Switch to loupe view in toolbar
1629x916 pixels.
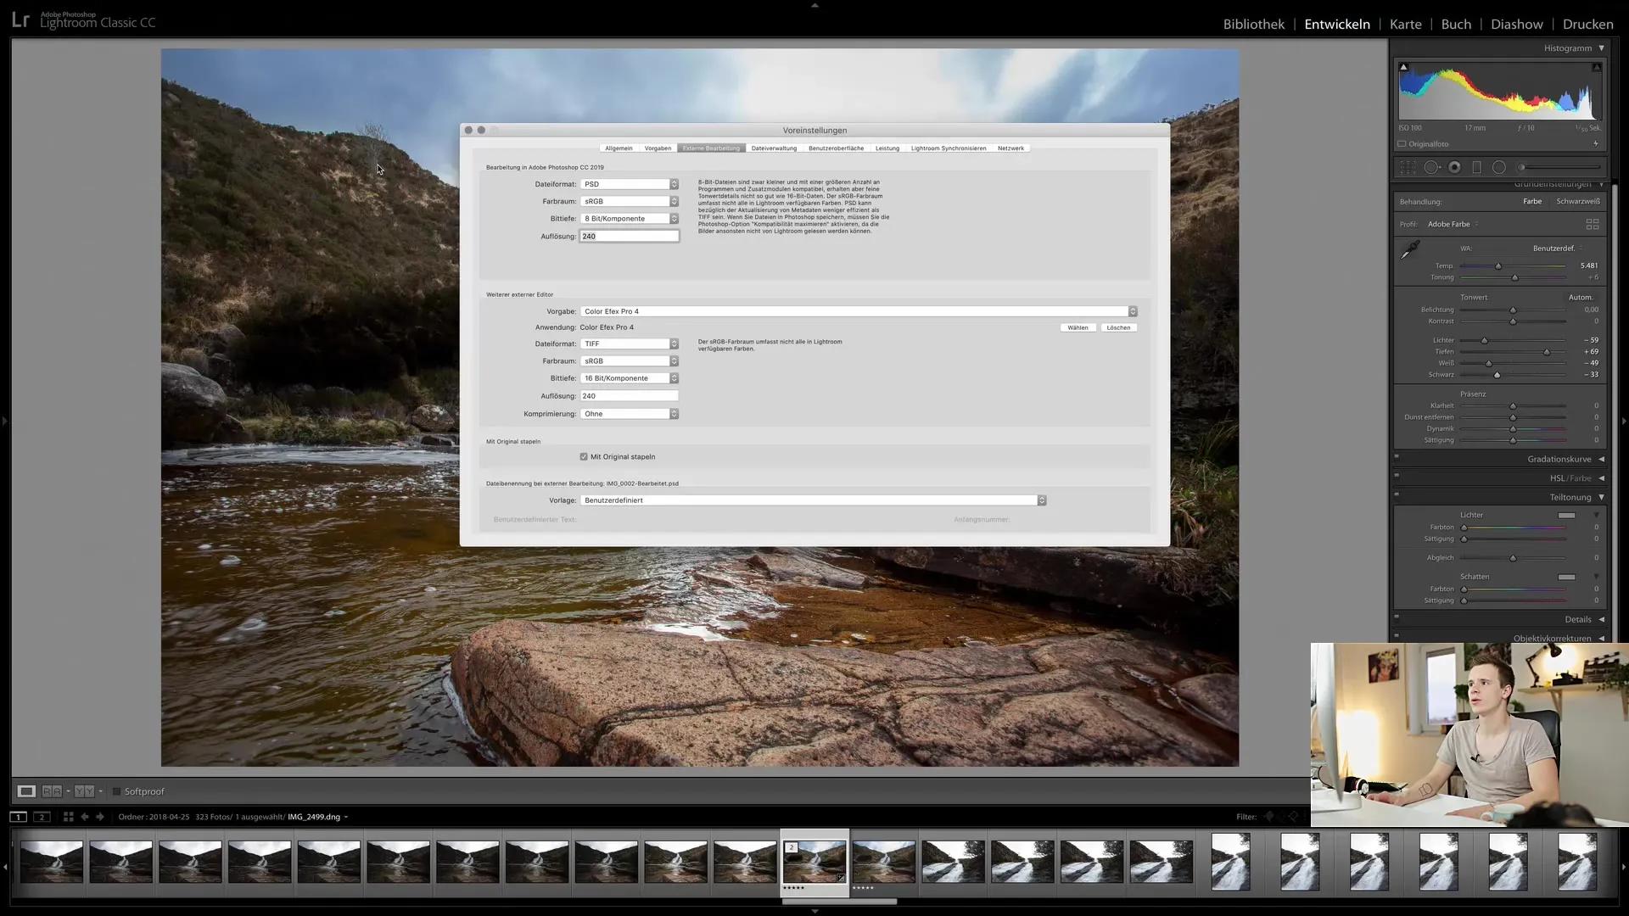(x=26, y=791)
